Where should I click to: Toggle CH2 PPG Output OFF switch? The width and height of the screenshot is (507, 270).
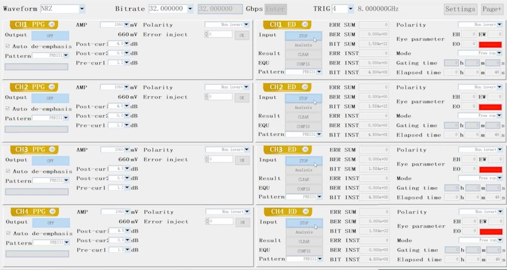50,98
